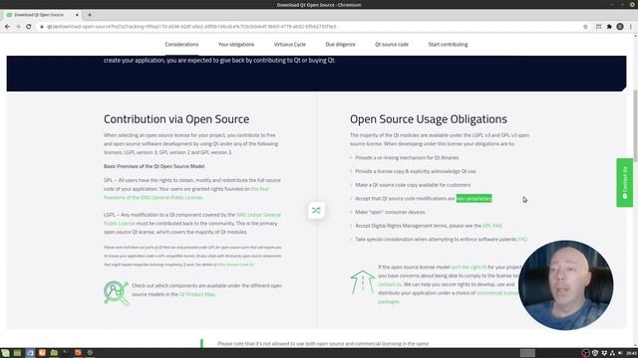638x358 pixels.
Task: Open the Chromium profile avatar
Action: tap(620, 27)
